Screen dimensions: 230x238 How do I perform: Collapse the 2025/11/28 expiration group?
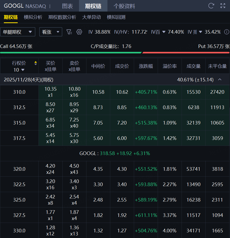(x=220, y=80)
